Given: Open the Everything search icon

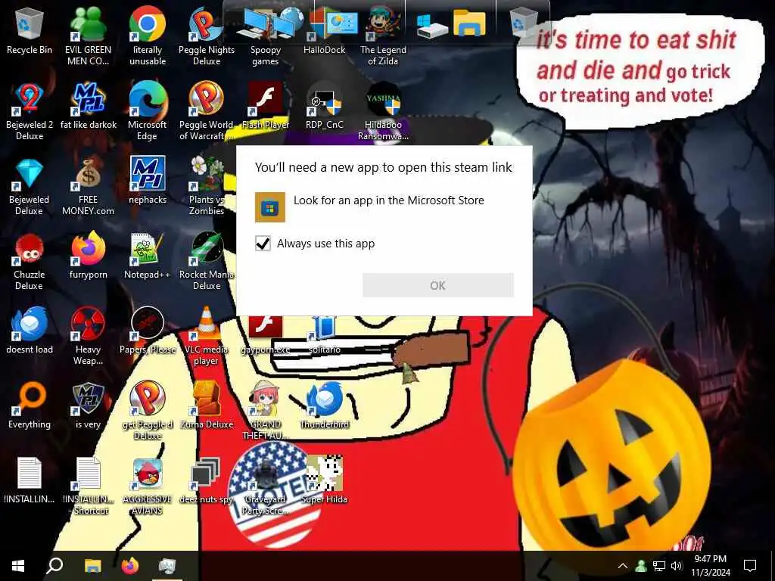Looking at the screenshot, I should click(30, 398).
